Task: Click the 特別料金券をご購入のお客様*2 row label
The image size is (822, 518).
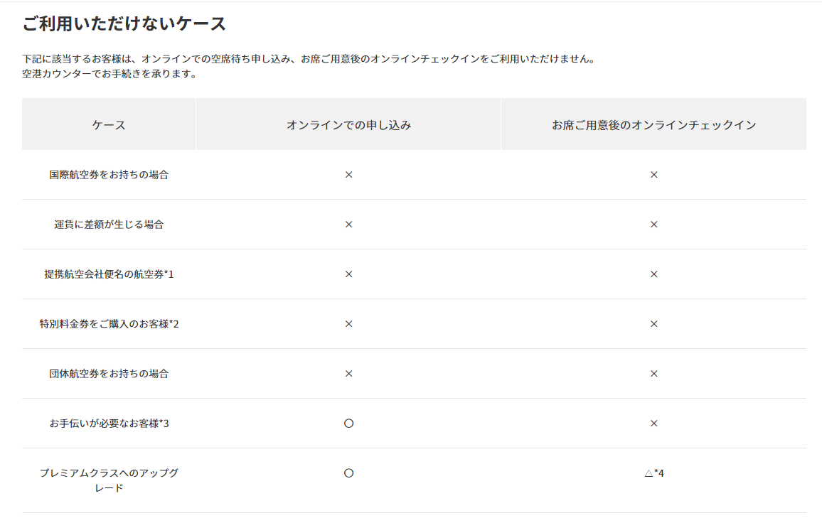Action: 109,324
